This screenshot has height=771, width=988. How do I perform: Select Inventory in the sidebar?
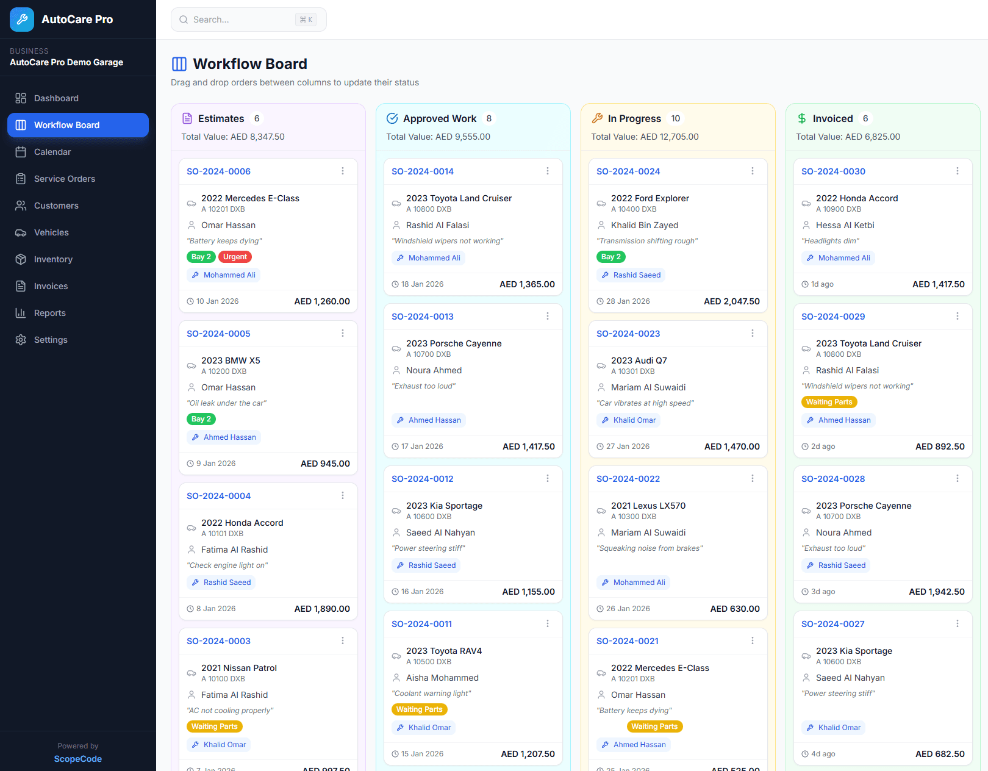[x=54, y=259]
